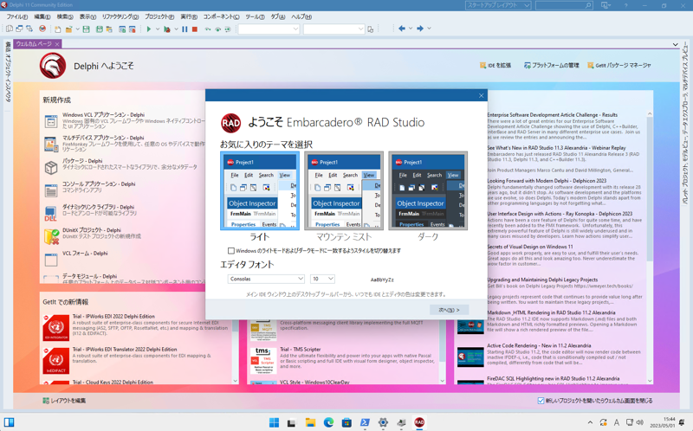
Task: Navigate forward with the blue right arrow
Action: coord(420,29)
